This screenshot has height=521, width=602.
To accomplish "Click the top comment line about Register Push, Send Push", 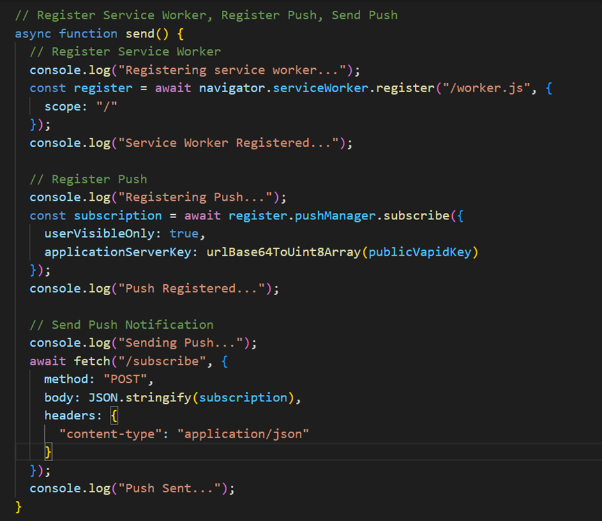I will pos(206,15).
